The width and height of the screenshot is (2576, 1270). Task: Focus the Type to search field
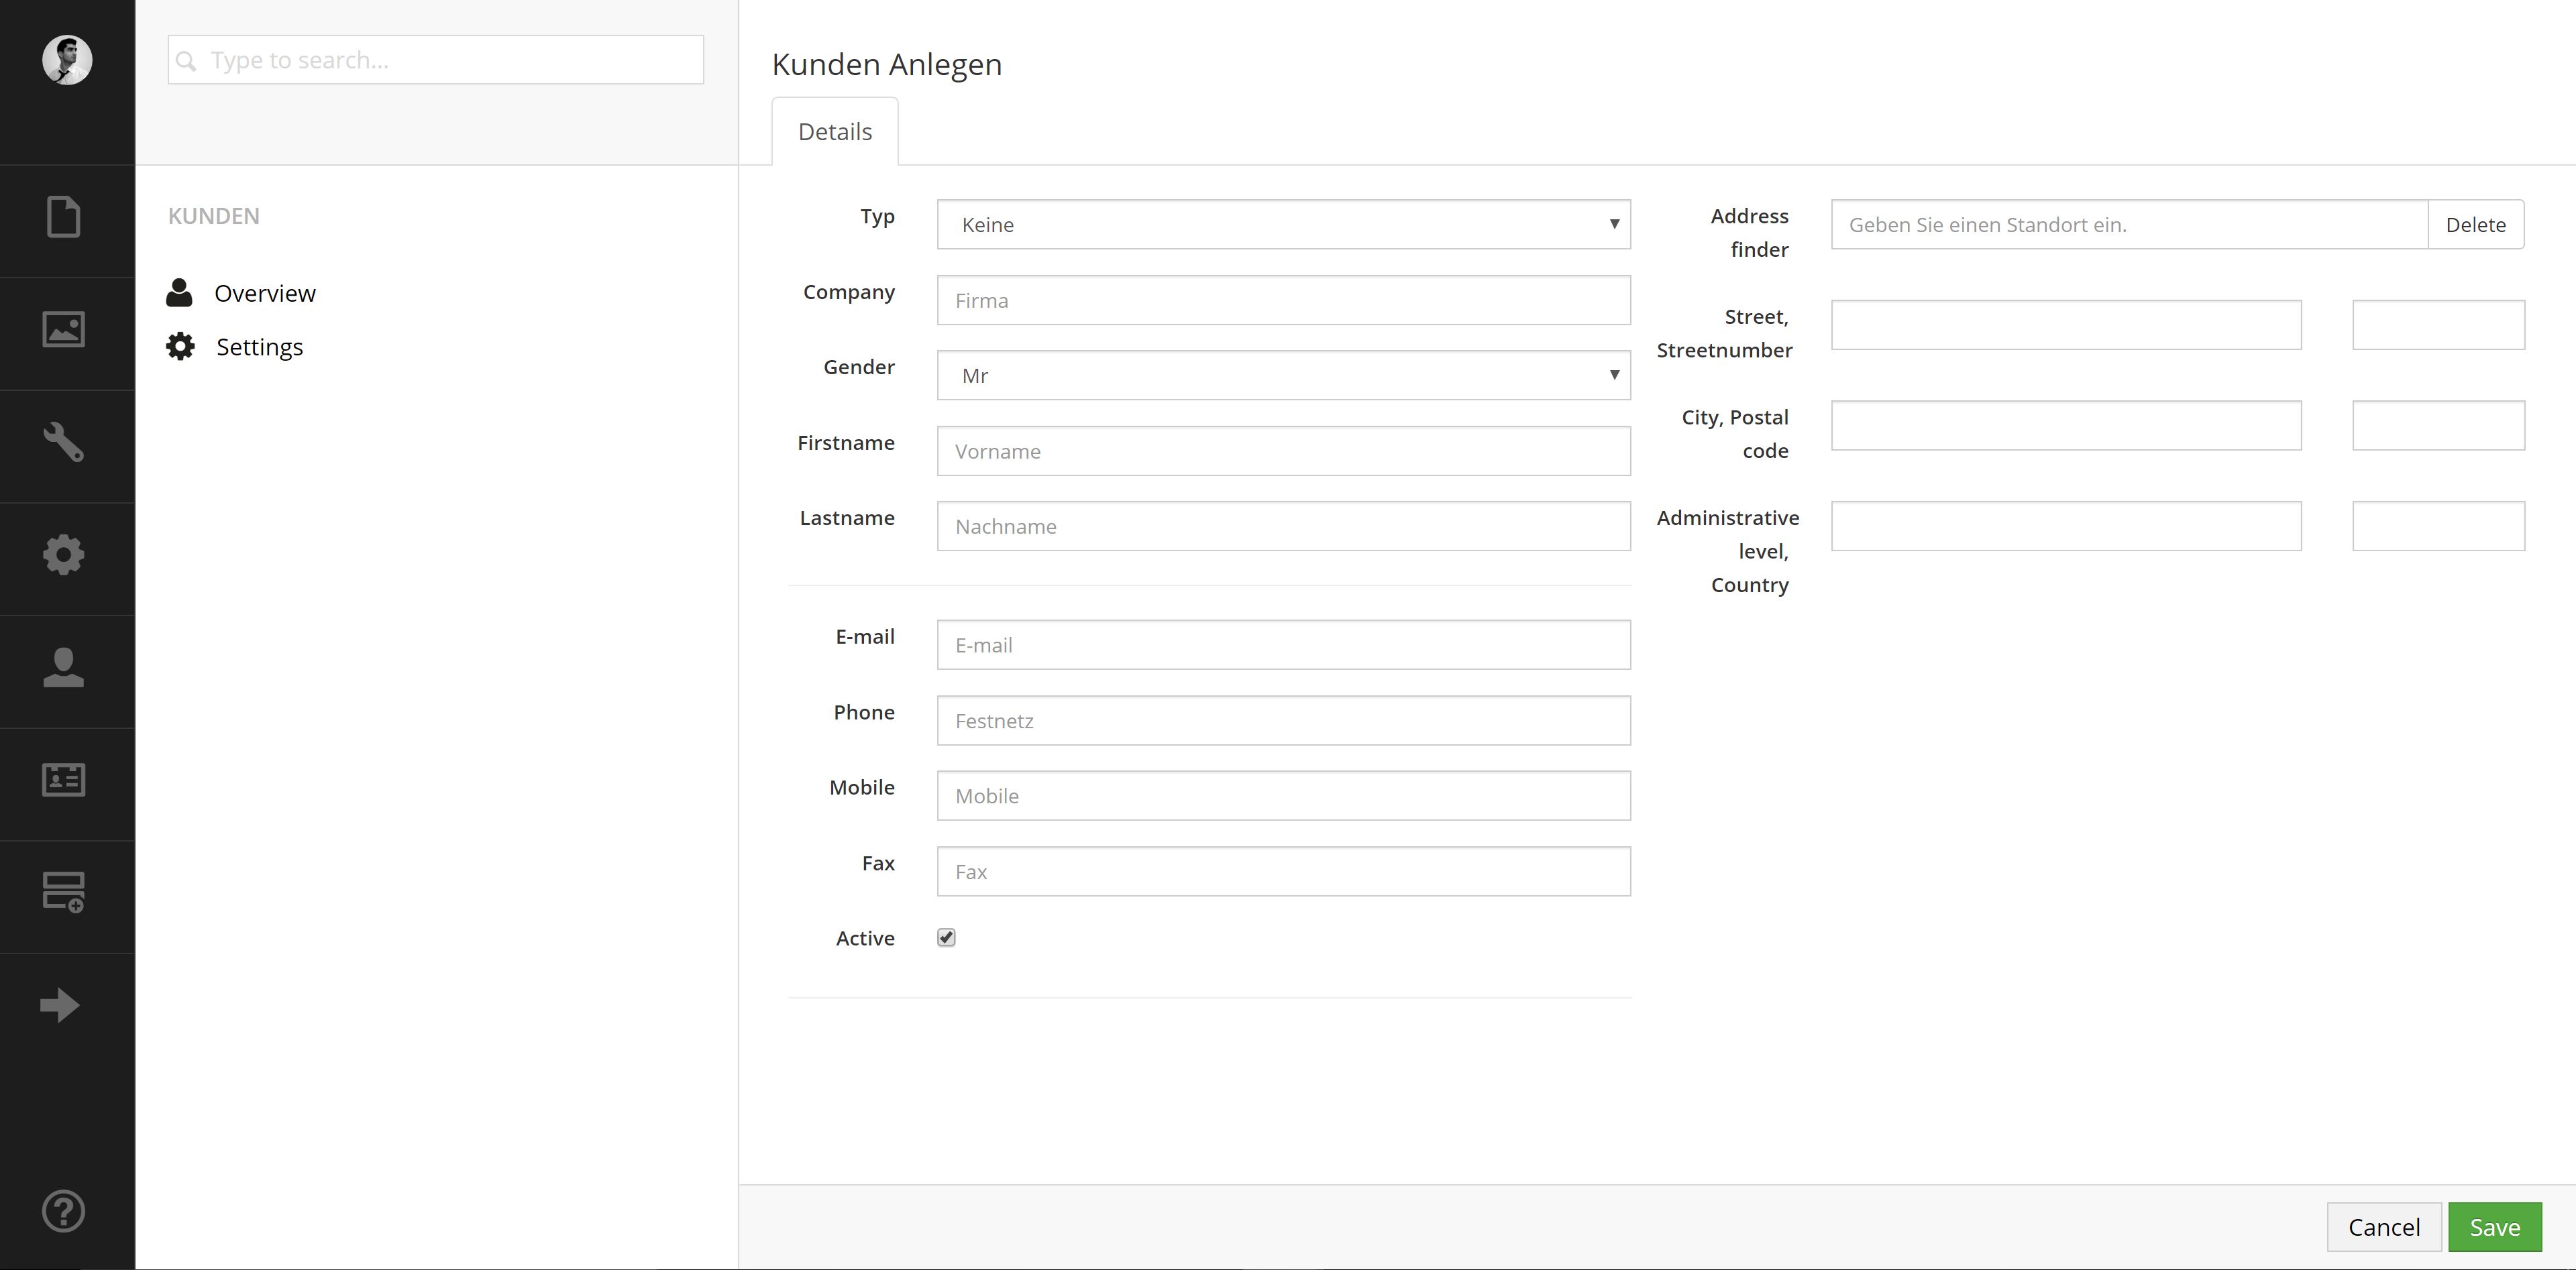click(436, 60)
